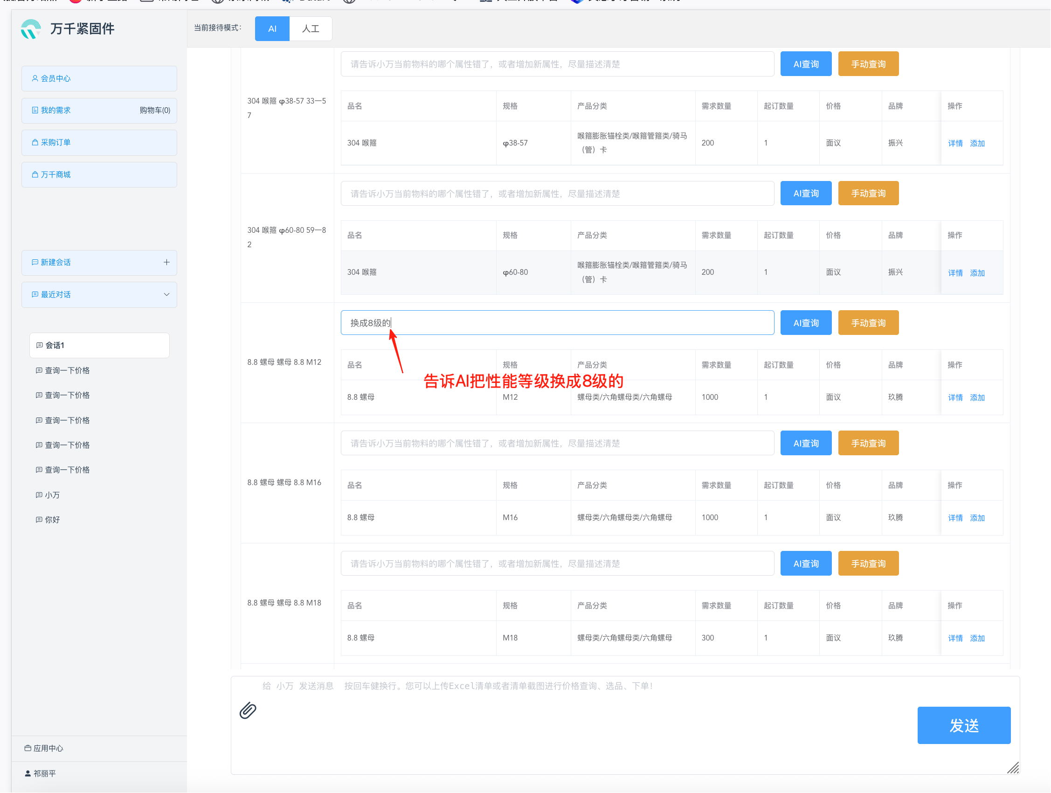Screen dimensions: 1051x793
Task: Click the paperclip attachment icon
Action: [248, 711]
